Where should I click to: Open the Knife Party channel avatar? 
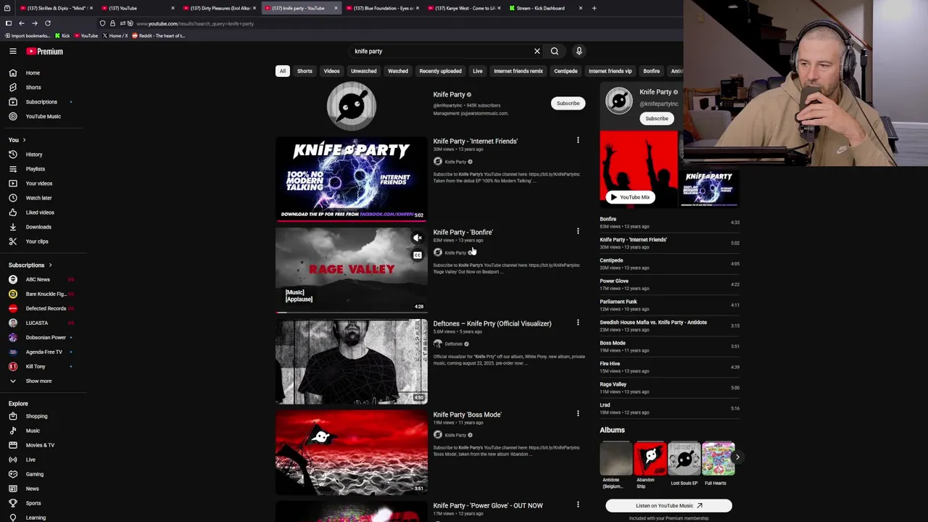pos(352,106)
